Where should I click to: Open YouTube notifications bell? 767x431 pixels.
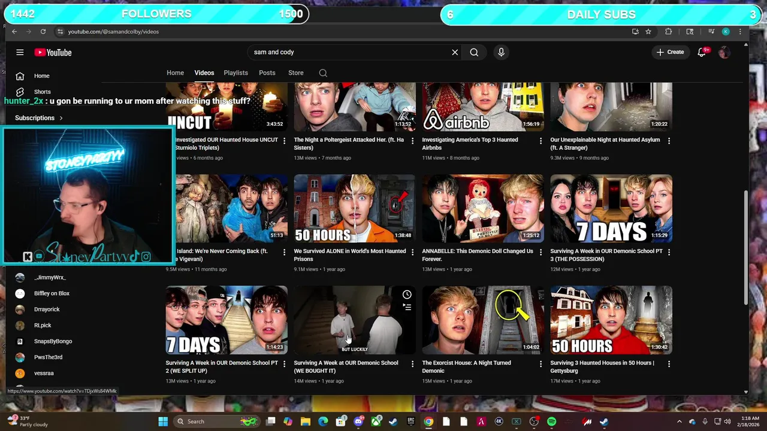click(x=702, y=52)
